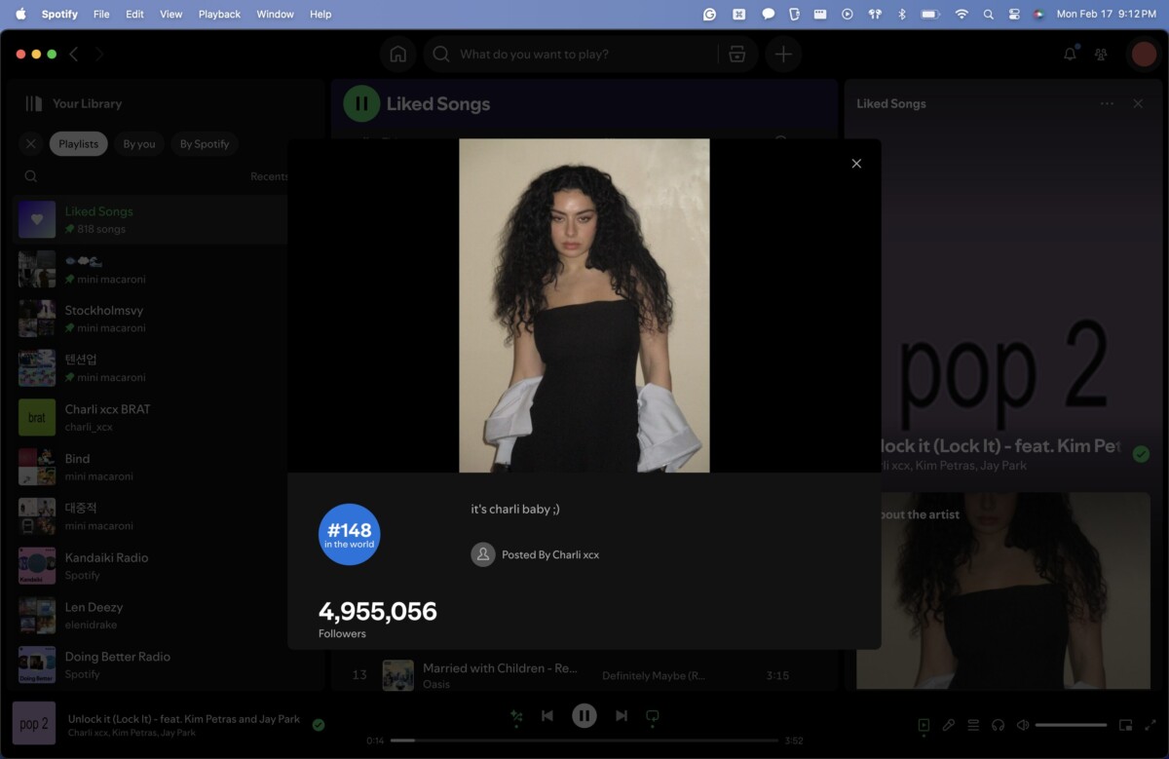
Task: Open Wi-Fi status menu
Action: pos(962,14)
